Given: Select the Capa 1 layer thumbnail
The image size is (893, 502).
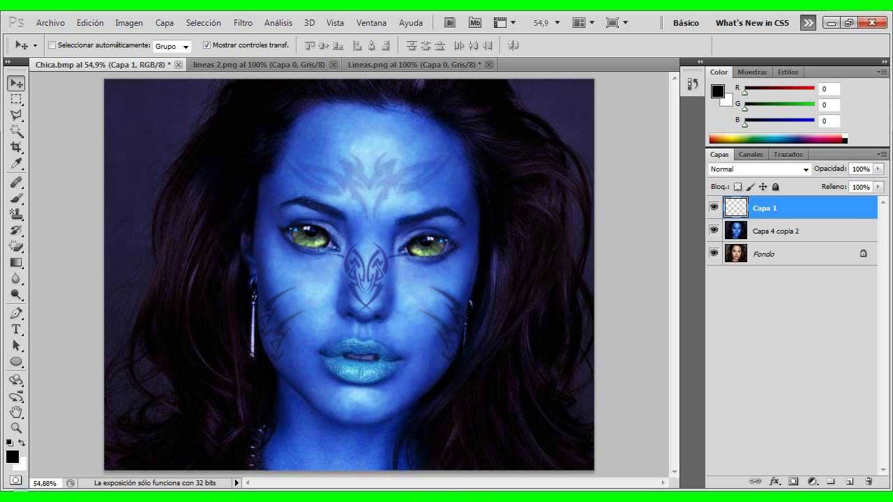Looking at the screenshot, I should click(x=736, y=208).
